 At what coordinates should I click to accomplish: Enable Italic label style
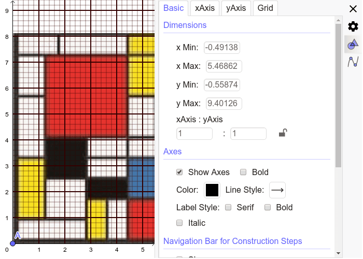coord(179,223)
